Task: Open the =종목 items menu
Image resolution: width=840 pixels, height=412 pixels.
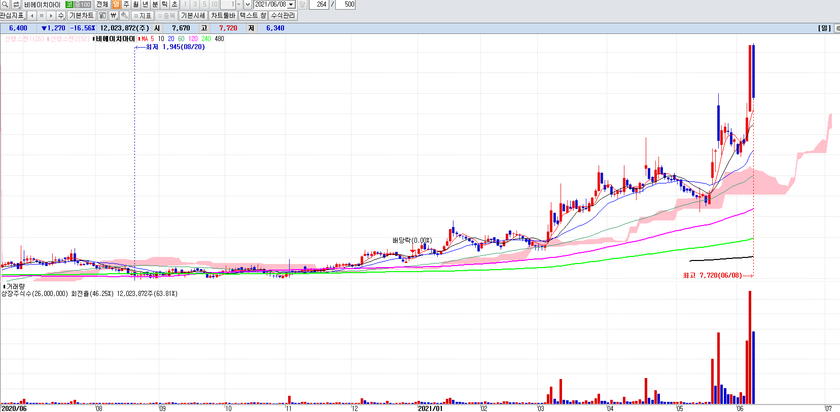Action: click(166, 16)
